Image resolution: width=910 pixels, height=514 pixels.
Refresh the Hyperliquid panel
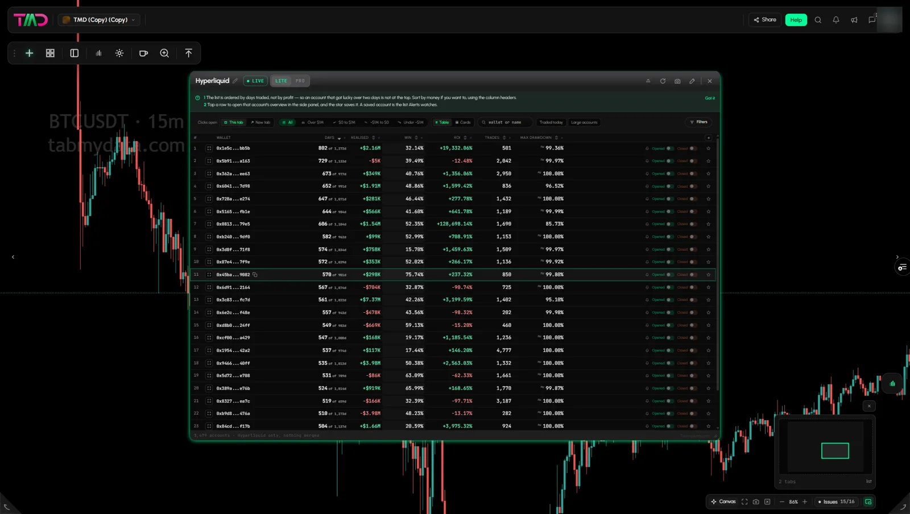663,81
